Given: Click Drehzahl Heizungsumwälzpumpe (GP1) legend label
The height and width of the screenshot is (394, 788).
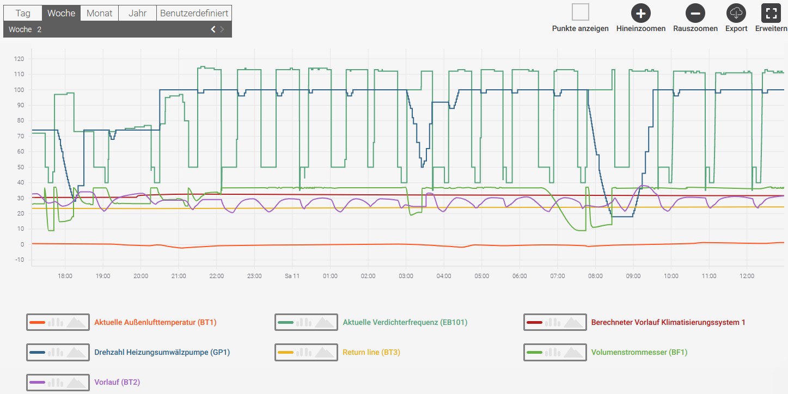Looking at the screenshot, I should click(x=162, y=352).
